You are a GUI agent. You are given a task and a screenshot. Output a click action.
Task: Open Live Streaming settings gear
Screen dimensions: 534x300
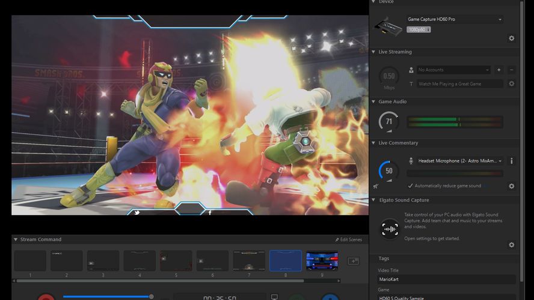(511, 84)
